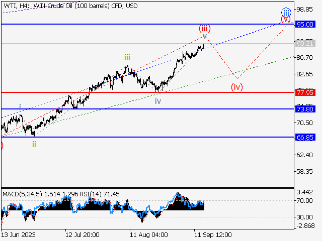Select the red (iii) wave label
This screenshot has height=241, width=322.
point(205,28)
